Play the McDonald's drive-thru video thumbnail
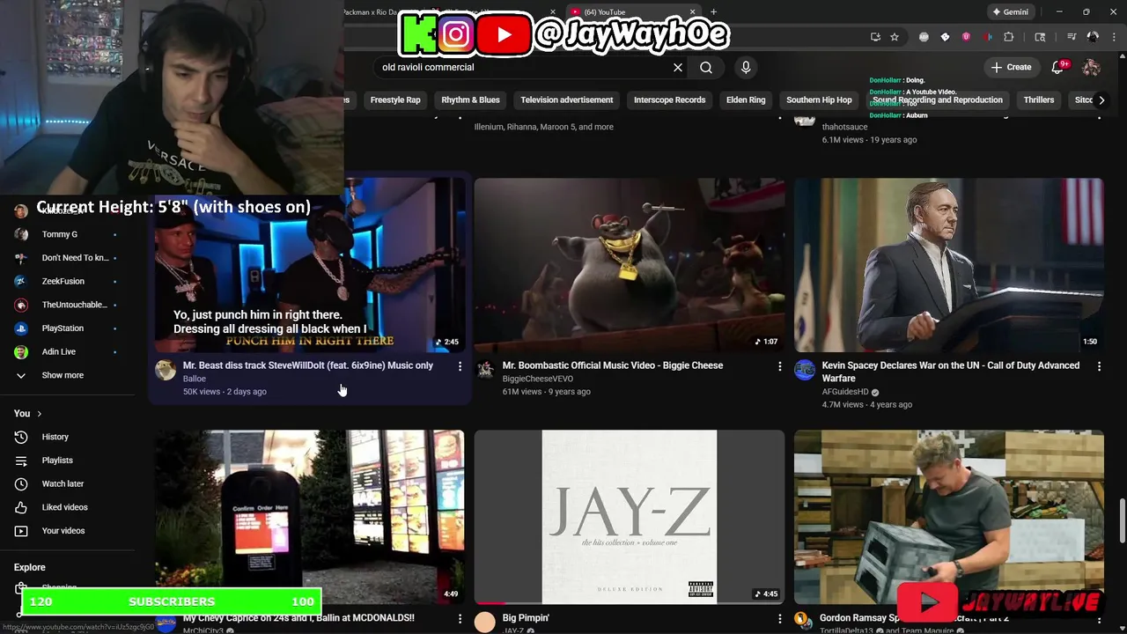Screen dimensions: 1127x634 click(310, 517)
